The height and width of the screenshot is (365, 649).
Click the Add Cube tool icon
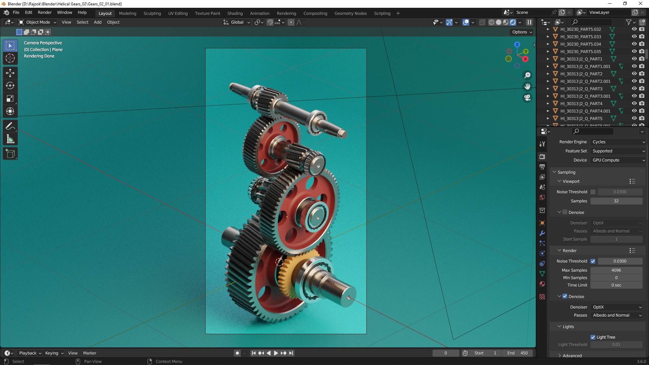(10, 154)
